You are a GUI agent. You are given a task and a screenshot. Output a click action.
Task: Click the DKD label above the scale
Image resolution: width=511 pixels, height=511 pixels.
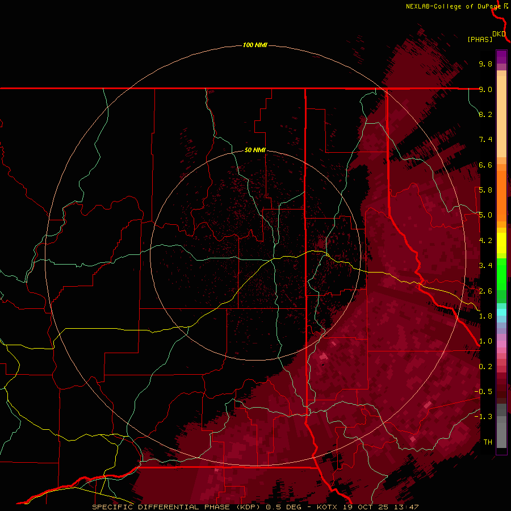[499, 34]
